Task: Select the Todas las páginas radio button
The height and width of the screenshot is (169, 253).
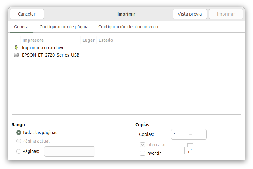Action: [x=19, y=133]
